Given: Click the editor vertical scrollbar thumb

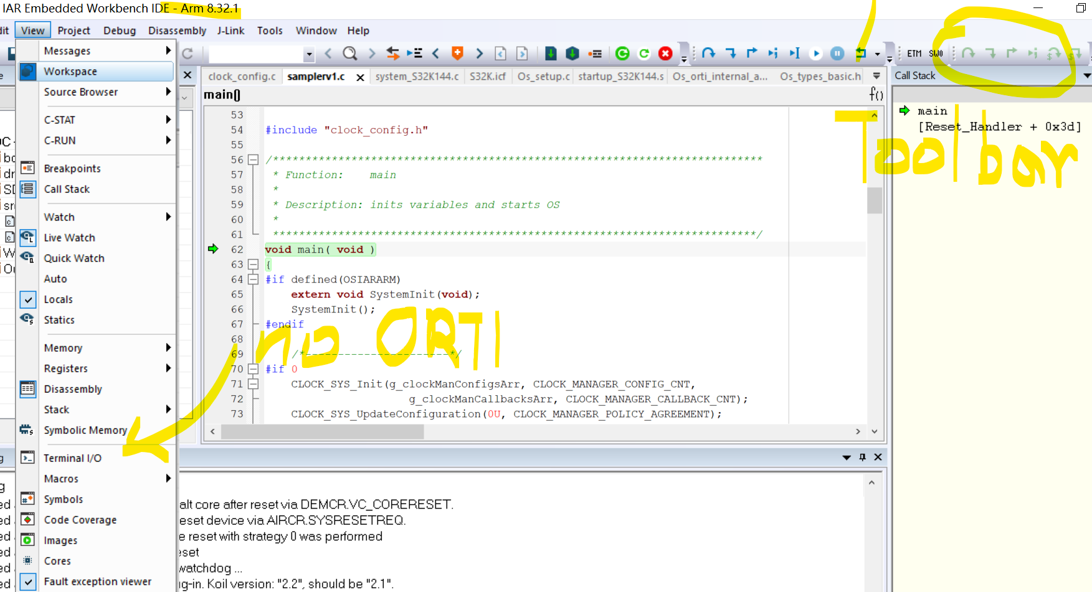Looking at the screenshot, I should (875, 200).
